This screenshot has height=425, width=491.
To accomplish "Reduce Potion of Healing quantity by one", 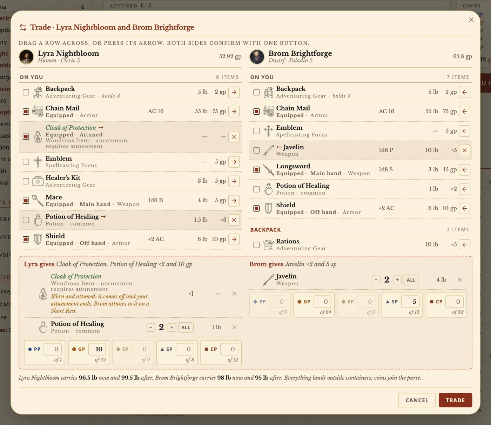I will 151,328.
